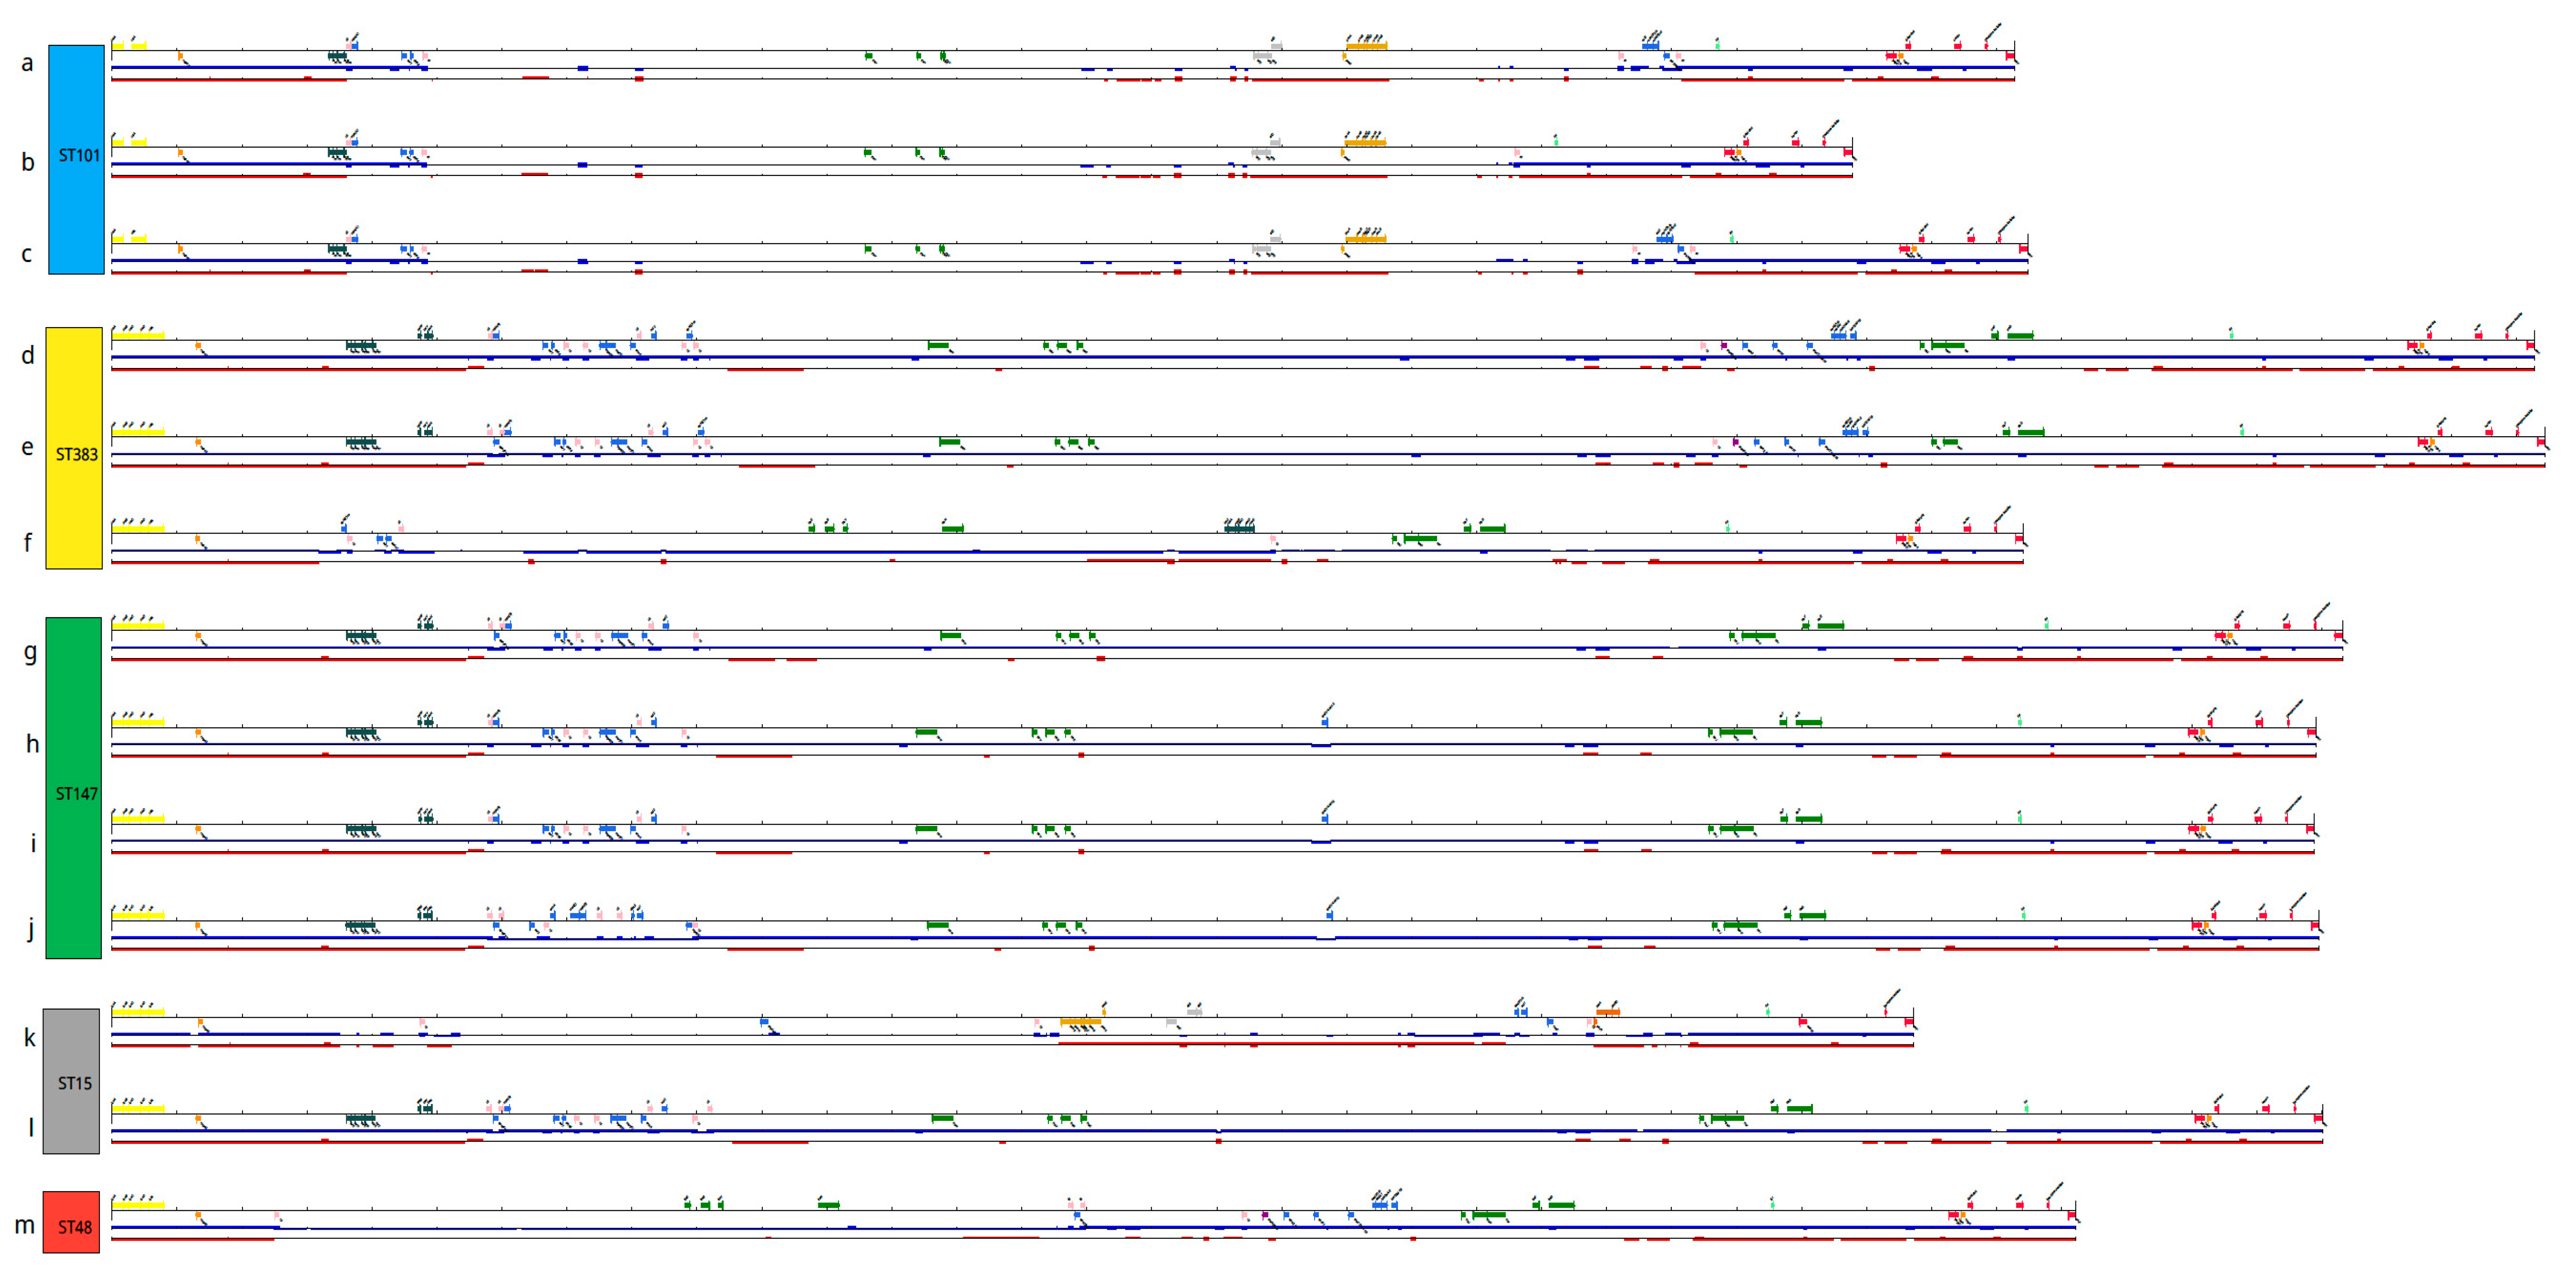This screenshot has width=2576, height=1279.
Task: Pick the row label "i"
Action: pyautogui.click(x=33, y=843)
